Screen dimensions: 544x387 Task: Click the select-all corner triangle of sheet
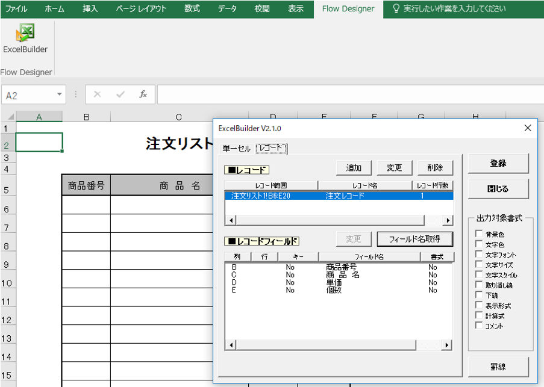click(11, 117)
